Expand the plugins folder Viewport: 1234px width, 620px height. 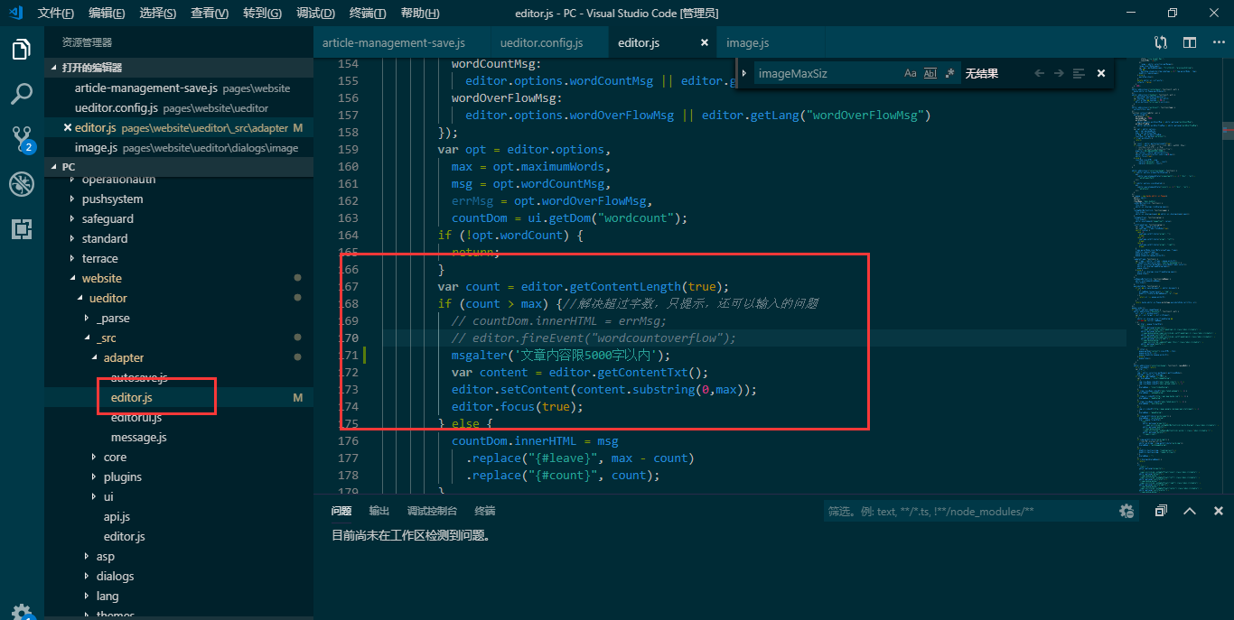point(95,477)
